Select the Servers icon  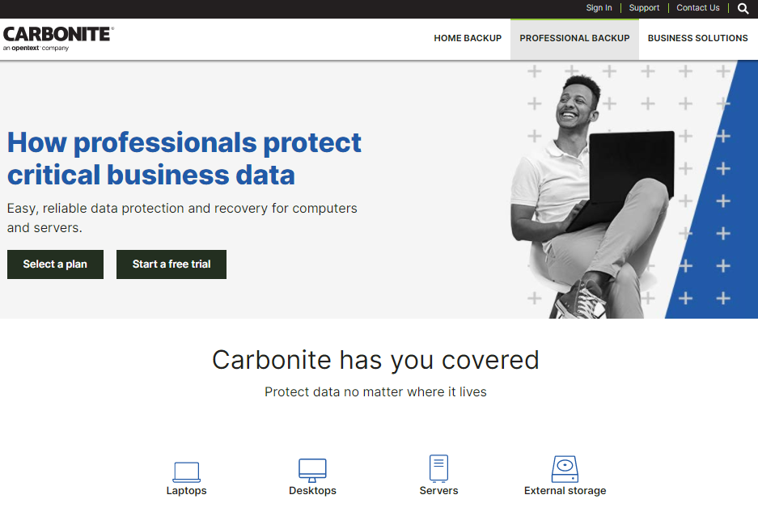[x=438, y=467]
